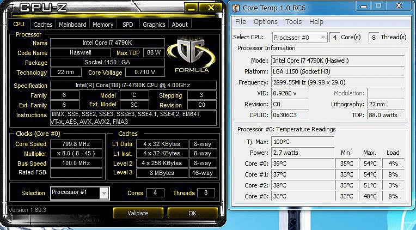Click the Code Name field Haswell
The image size is (416, 230).
click(81, 52)
